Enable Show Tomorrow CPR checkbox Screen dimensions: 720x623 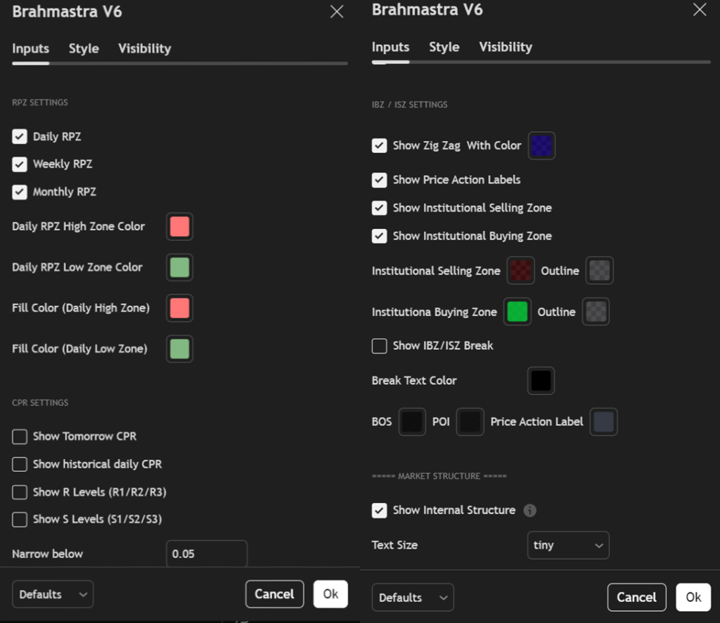[x=20, y=437]
